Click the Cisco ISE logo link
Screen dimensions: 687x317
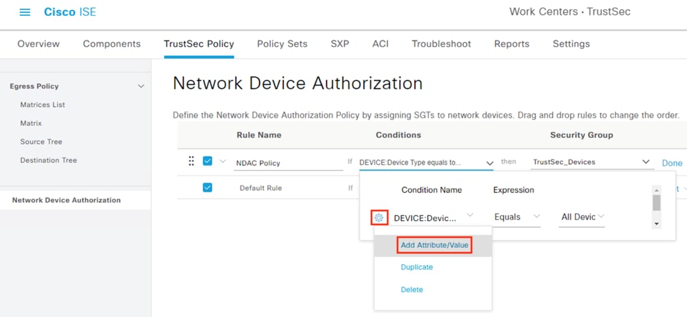[x=70, y=12]
